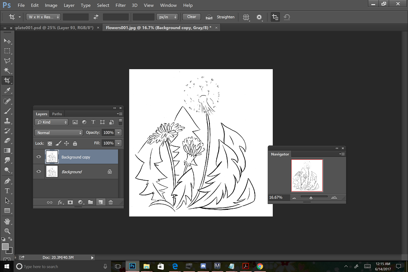
Task: Open the Filter menu
Action: point(120,5)
